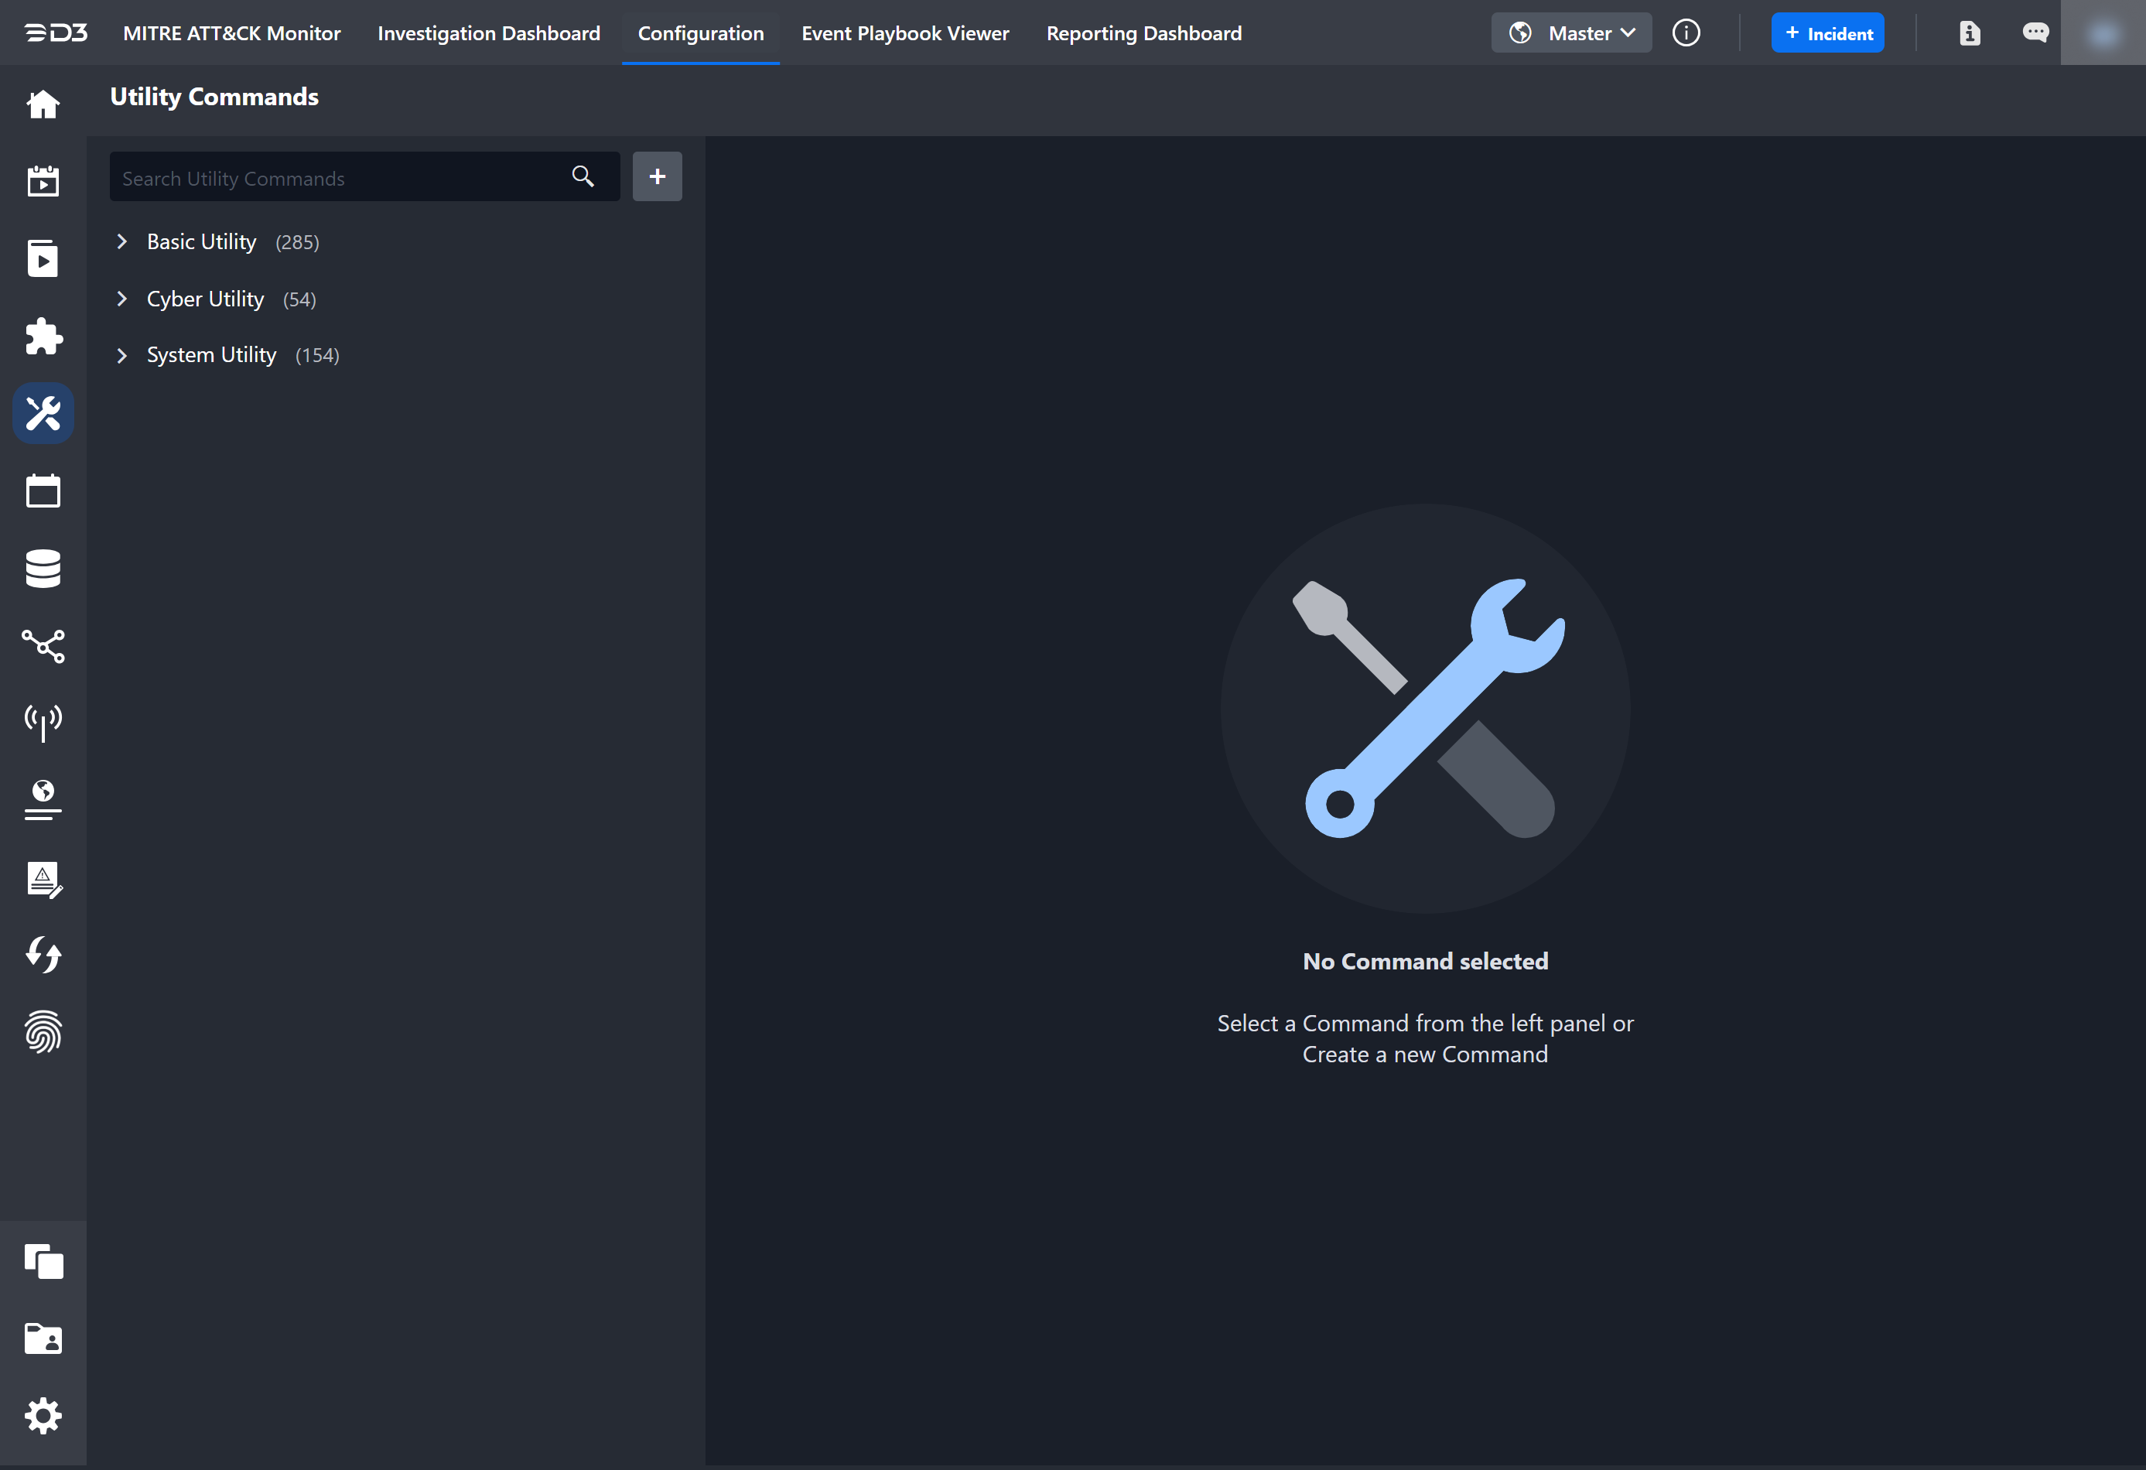
Task: Open the database stack sidebar icon
Action: click(43, 568)
